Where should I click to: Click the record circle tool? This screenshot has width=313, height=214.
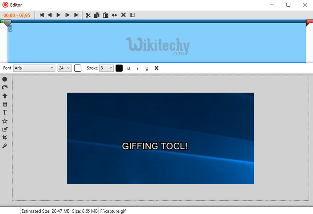5,79
